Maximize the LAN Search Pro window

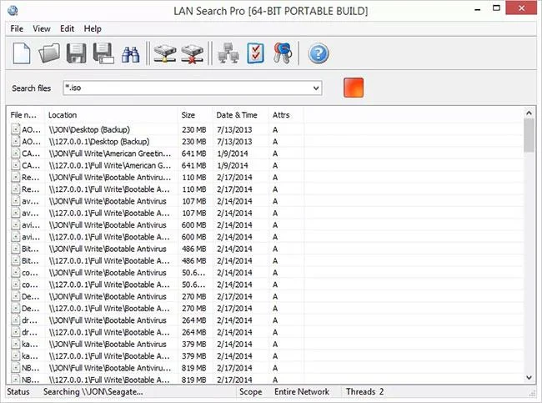click(x=496, y=8)
